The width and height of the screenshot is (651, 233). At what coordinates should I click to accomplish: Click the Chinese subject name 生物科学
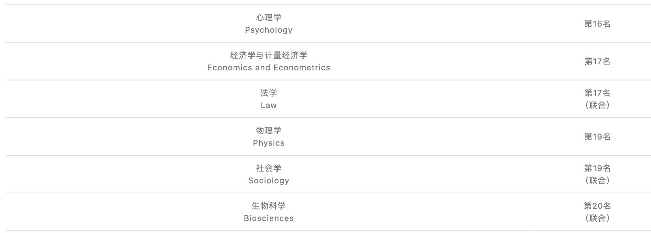pos(268,205)
